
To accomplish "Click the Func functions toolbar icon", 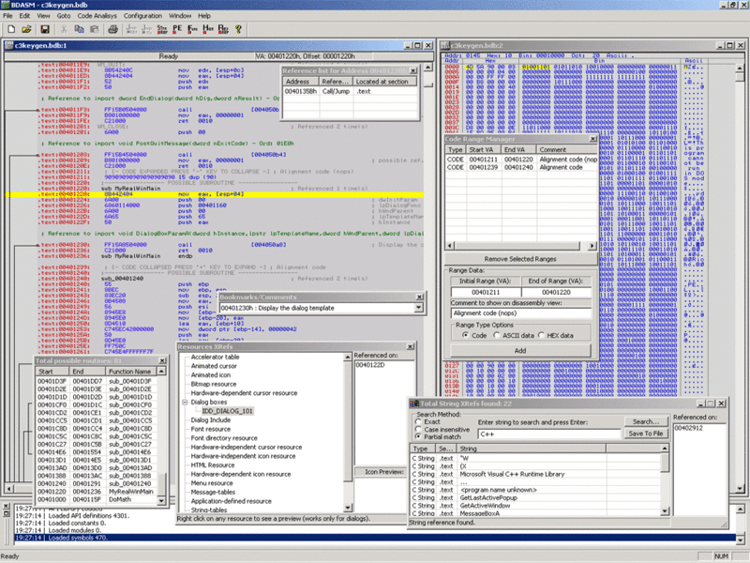I will [x=193, y=29].
